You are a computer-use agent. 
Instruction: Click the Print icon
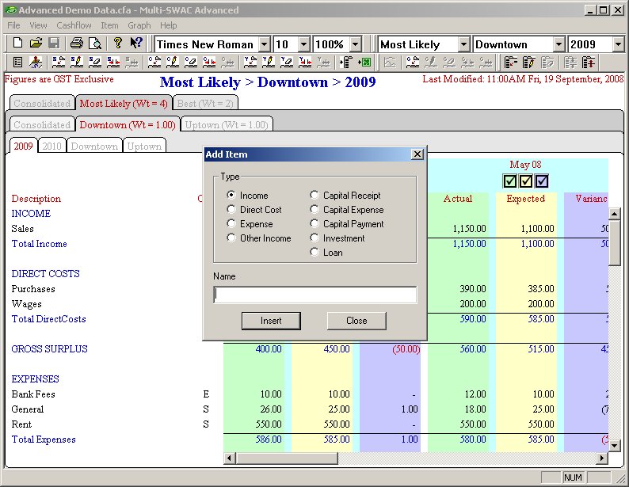coord(78,44)
